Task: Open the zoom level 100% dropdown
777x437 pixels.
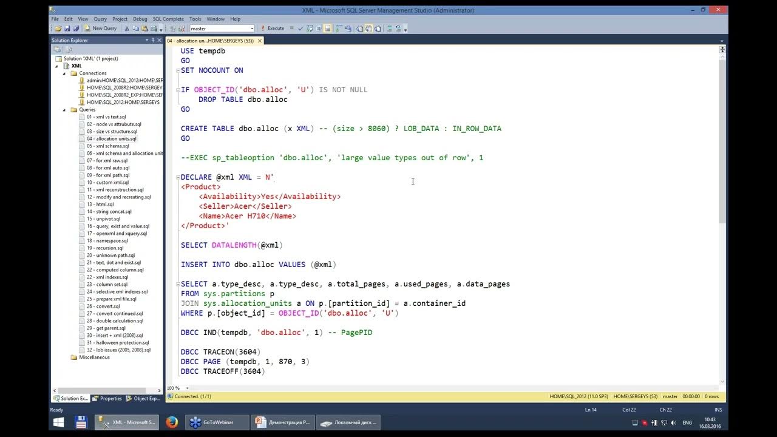Action: [x=187, y=388]
